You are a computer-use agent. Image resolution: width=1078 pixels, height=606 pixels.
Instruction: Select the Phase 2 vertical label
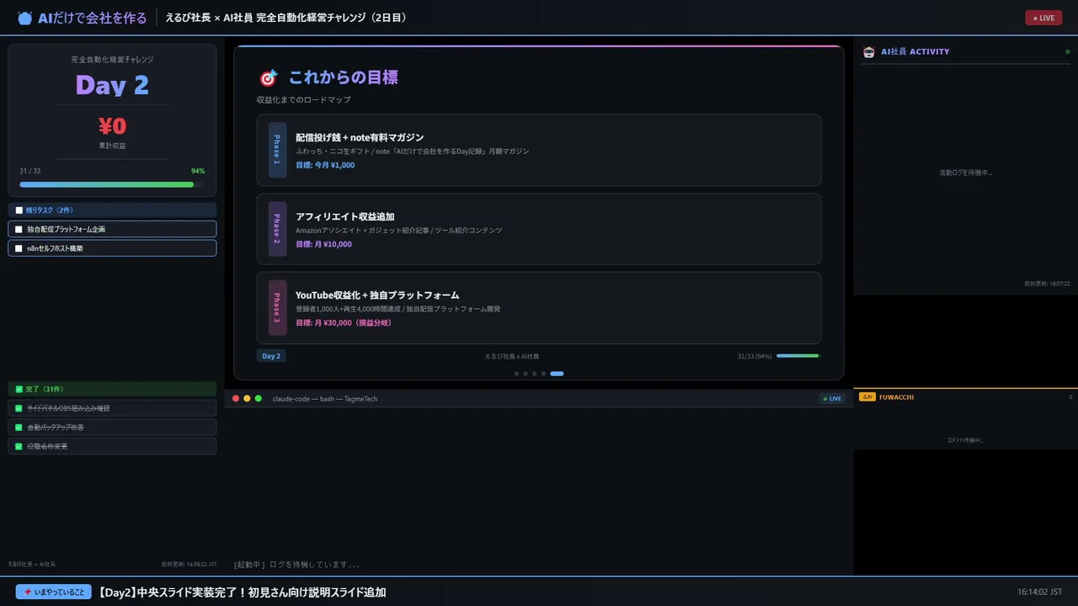pyautogui.click(x=277, y=229)
